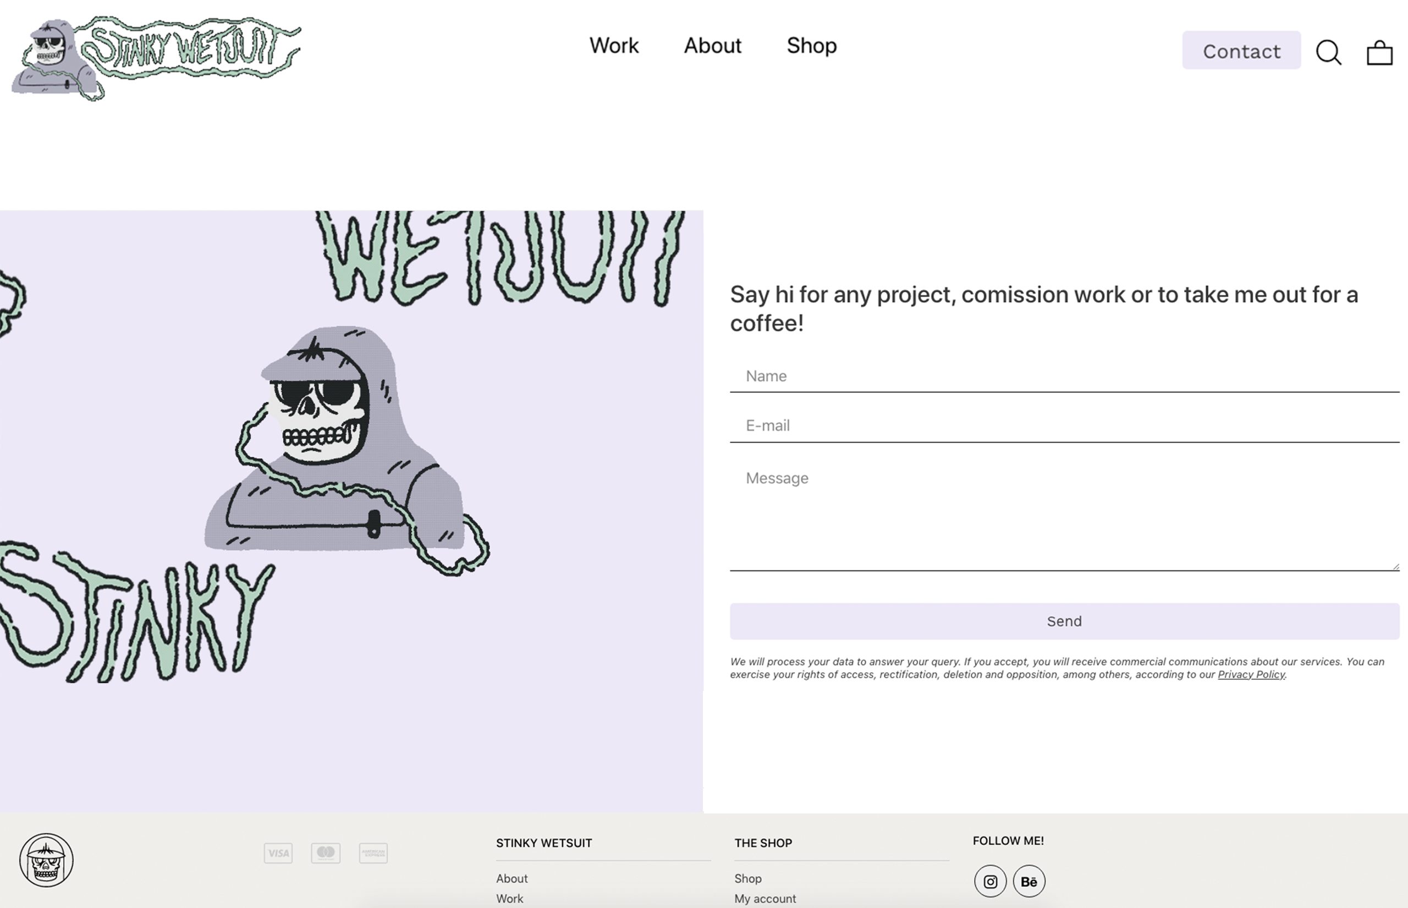
Task: Click the small skull badge icon bottom left
Action: tap(46, 860)
